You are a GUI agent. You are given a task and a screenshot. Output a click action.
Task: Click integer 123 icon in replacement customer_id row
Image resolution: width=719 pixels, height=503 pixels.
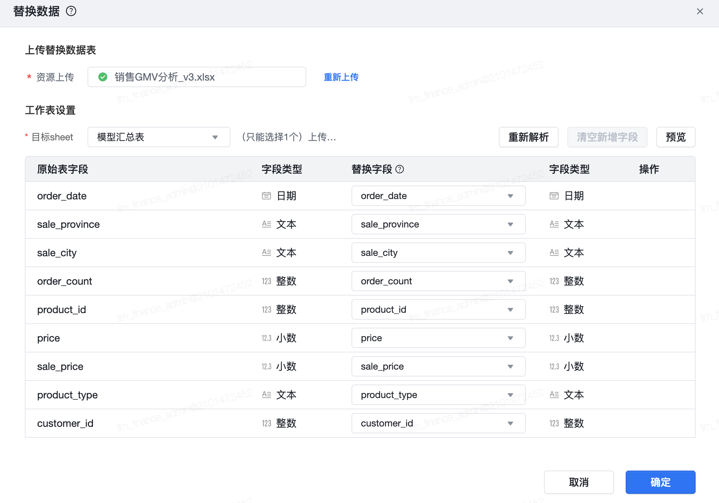(554, 423)
